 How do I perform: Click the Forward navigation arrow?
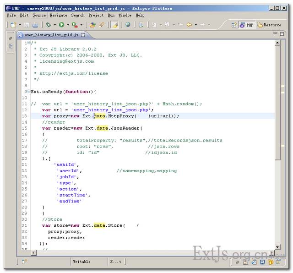[202, 25]
